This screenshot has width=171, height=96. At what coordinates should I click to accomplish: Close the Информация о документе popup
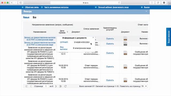pyautogui.click(x=93, y=37)
